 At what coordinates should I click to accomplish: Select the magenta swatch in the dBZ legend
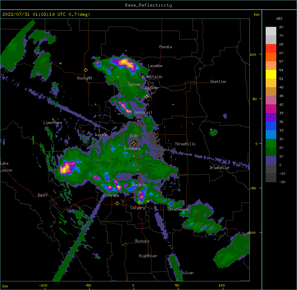[x=271, y=108]
